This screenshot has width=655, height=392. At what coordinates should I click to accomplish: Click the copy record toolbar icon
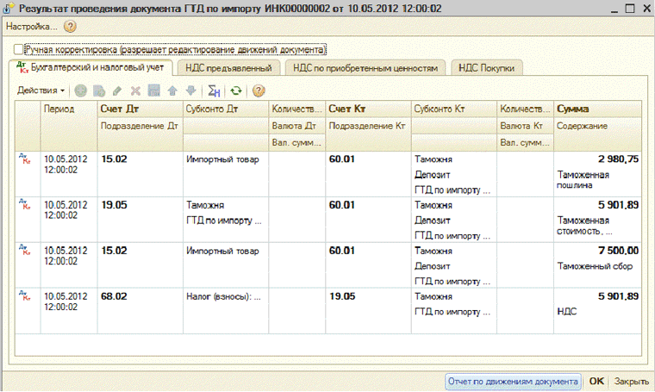tap(99, 90)
